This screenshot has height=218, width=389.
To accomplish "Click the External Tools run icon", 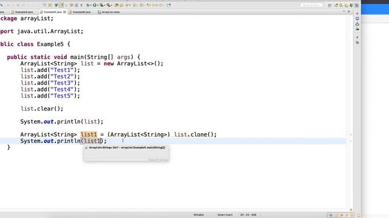I will click(x=108, y=5).
